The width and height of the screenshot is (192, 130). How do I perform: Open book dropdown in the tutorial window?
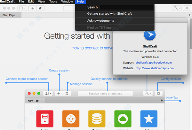[48, 94]
